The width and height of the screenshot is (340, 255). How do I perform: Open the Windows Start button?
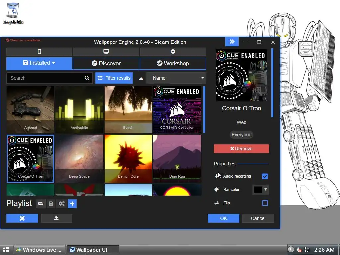6,250
